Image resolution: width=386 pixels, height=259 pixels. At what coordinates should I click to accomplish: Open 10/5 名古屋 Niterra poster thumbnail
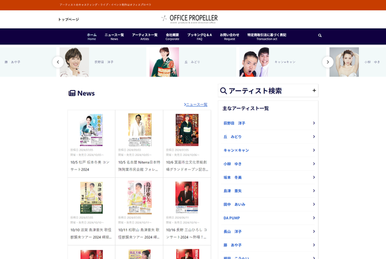[140, 130]
